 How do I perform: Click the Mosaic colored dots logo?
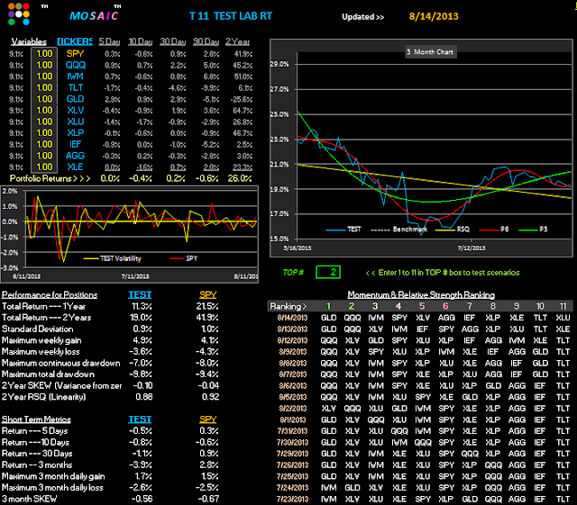[x=19, y=14]
